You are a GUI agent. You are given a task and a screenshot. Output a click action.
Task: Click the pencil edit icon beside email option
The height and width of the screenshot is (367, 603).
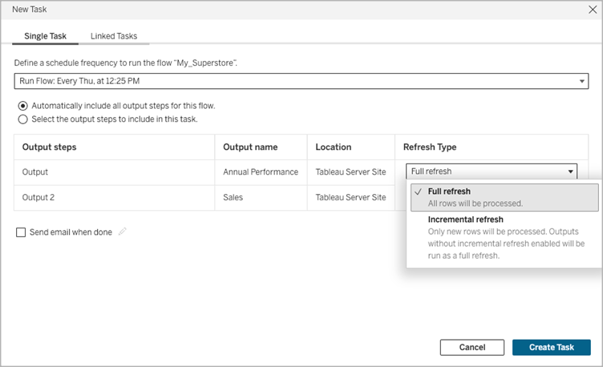point(123,232)
